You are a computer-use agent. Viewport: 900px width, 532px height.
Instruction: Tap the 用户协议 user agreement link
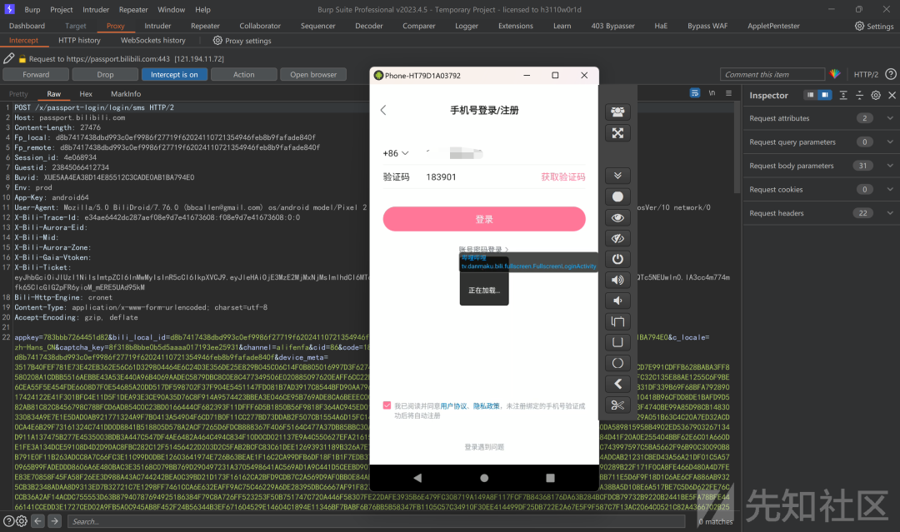pyautogui.click(x=454, y=406)
